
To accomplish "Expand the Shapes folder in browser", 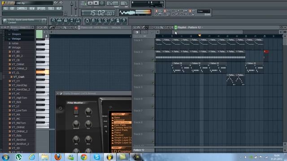I will (16, 34).
